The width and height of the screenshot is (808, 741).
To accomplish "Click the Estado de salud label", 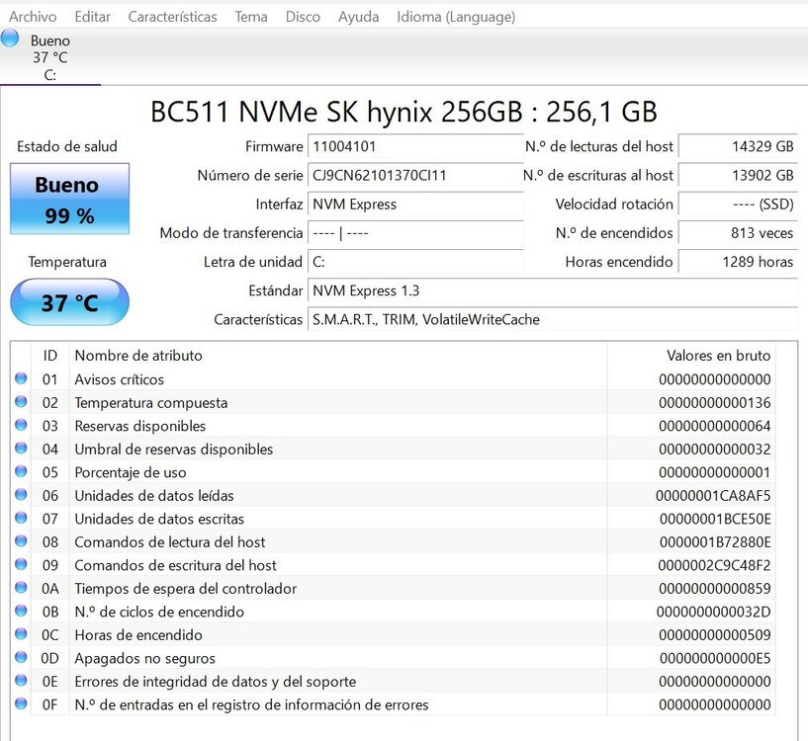I will (67, 146).
